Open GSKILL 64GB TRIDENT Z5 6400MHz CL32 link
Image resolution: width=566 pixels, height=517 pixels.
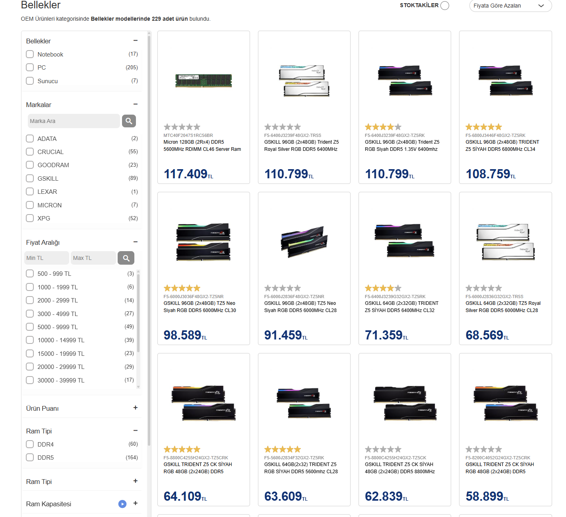pos(401,307)
